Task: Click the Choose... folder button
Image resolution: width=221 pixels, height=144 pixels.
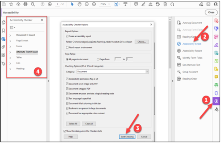Action: [142, 41]
